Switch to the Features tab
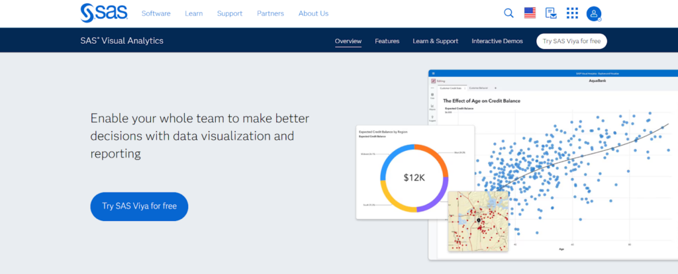The width and height of the screenshot is (678, 274). [x=387, y=41]
